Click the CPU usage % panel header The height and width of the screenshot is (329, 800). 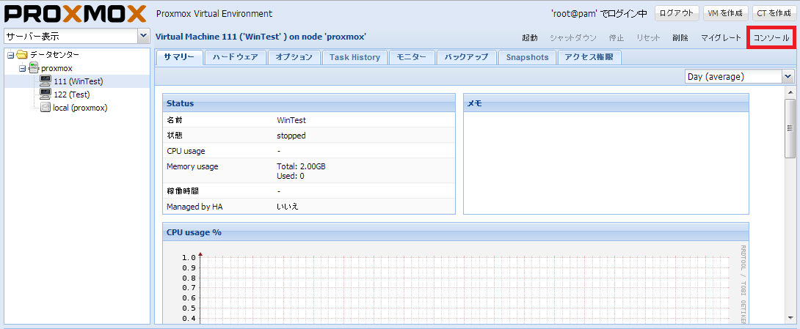click(455, 232)
